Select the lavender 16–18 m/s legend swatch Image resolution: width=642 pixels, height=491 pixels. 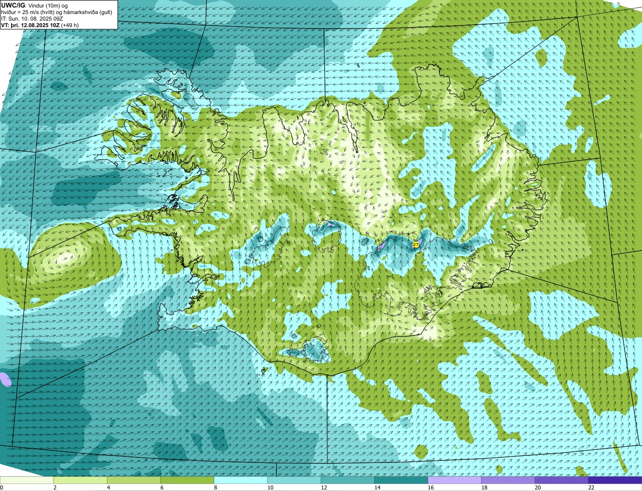454,480
